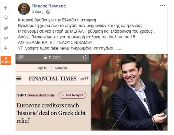Click the orange 0 Shares counter
The width and height of the screenshot is (174, 135).
coord(6,60)
